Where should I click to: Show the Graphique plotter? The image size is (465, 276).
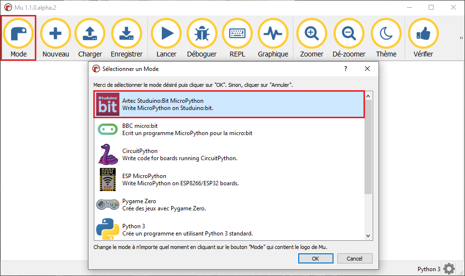[x=273, y=38]
